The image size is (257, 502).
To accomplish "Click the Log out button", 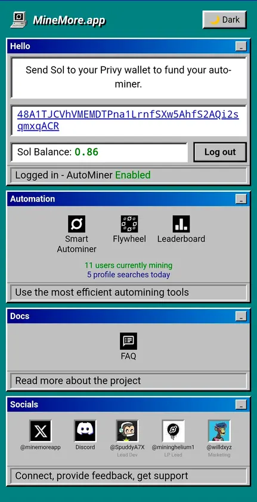I will 220,152.
